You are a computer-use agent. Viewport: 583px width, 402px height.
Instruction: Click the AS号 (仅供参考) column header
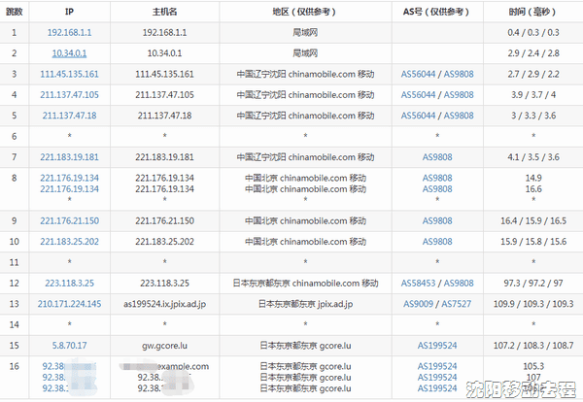point(437,12)
